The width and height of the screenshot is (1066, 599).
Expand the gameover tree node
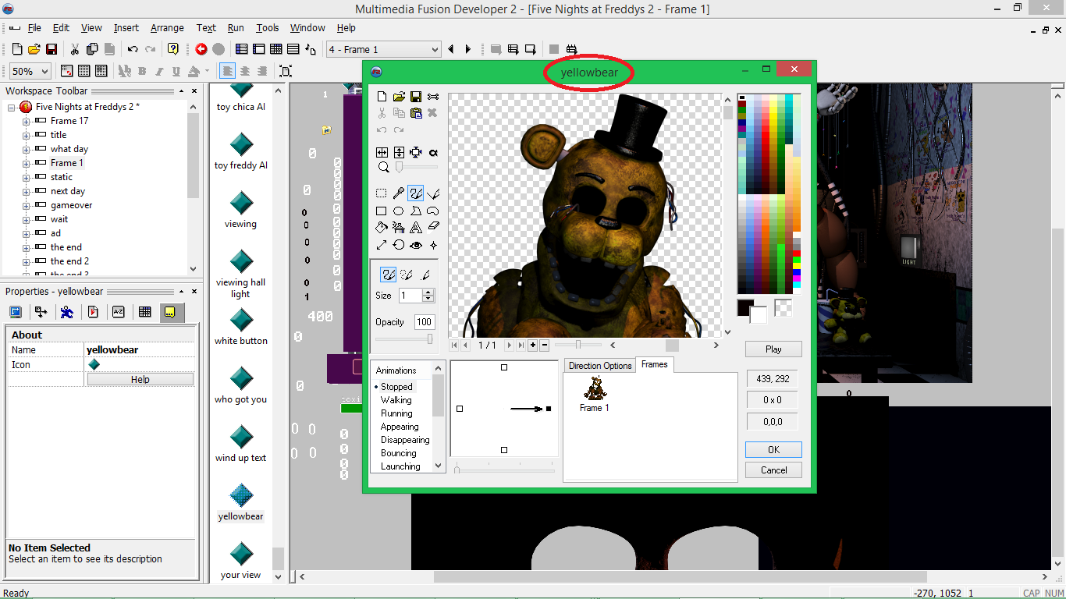[26, 205]
